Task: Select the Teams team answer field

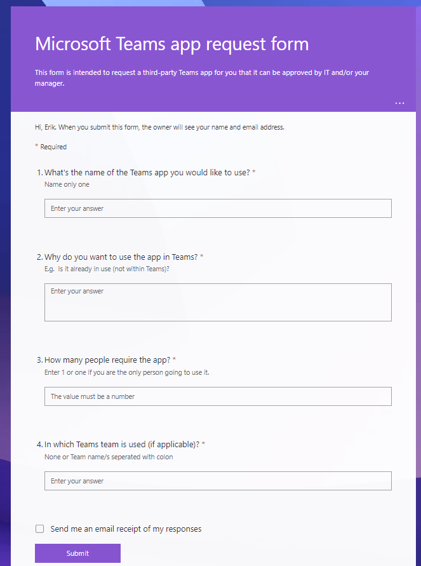Action: (x=218, y=481)
